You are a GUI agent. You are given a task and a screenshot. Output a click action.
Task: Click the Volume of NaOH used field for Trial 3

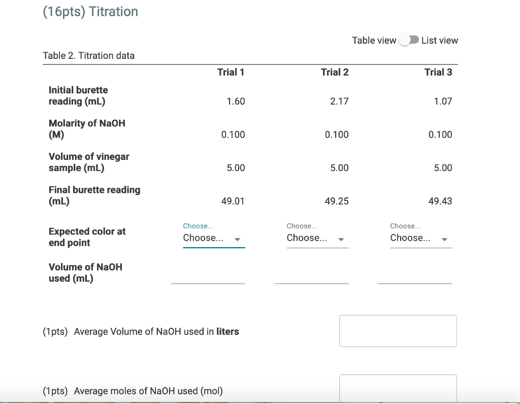[x=415, y=280]
